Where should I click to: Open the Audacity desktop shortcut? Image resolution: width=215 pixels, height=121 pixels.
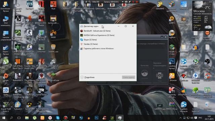coord(196,48)
